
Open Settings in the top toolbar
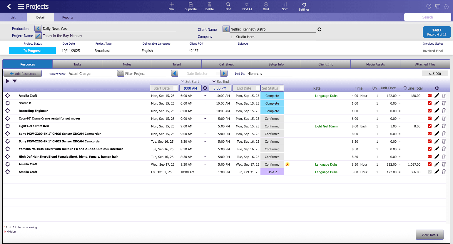[x=304, y=6]
